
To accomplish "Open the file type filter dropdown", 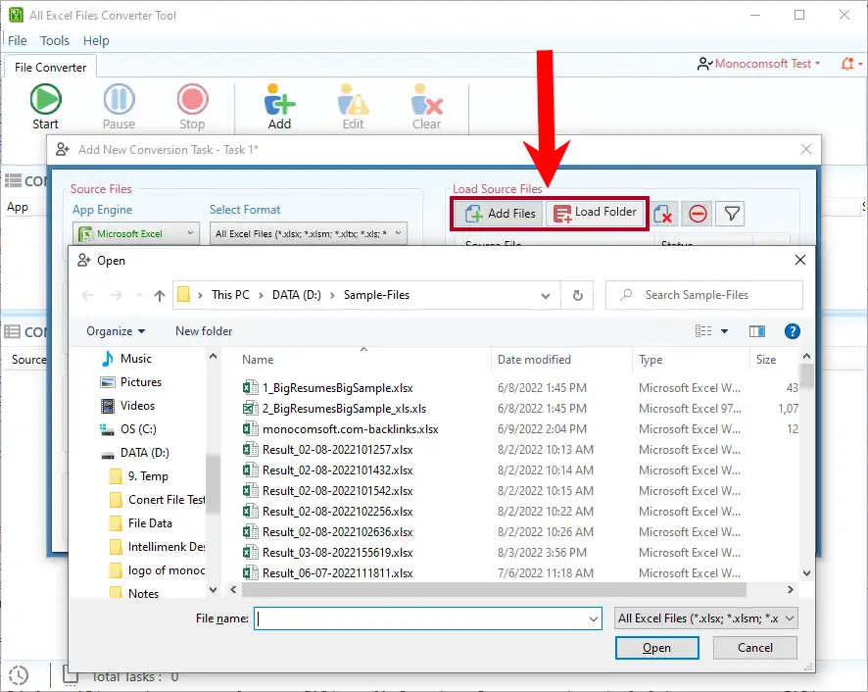I will [x=706, y=618].
